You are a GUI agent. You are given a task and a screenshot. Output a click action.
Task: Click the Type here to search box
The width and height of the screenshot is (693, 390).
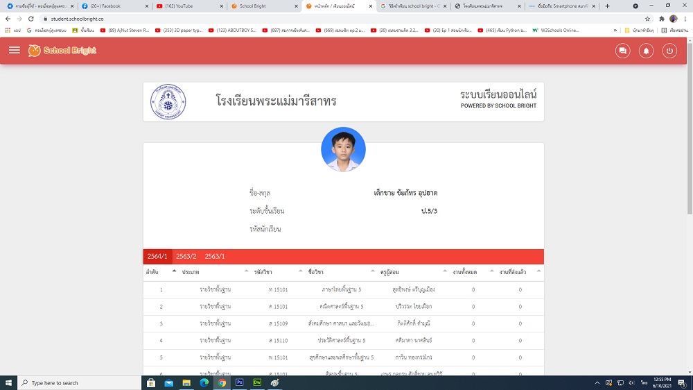80,383
